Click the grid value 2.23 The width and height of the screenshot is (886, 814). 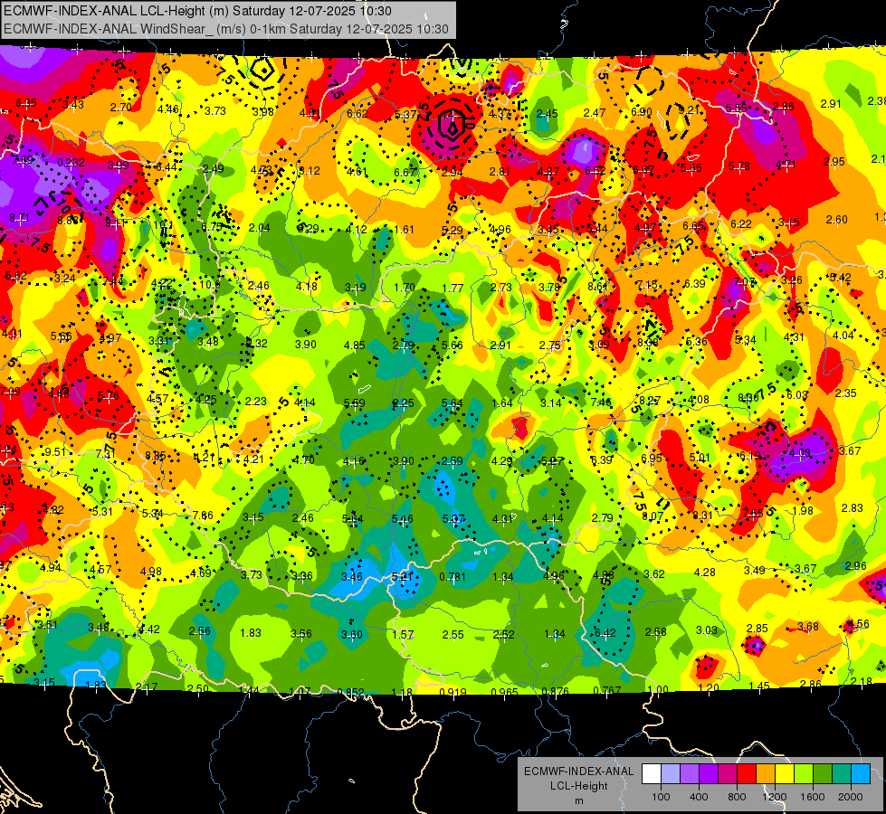coord(255,401)
